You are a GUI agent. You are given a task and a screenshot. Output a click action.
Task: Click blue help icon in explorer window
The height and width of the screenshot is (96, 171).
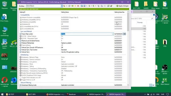coord(154,15)
